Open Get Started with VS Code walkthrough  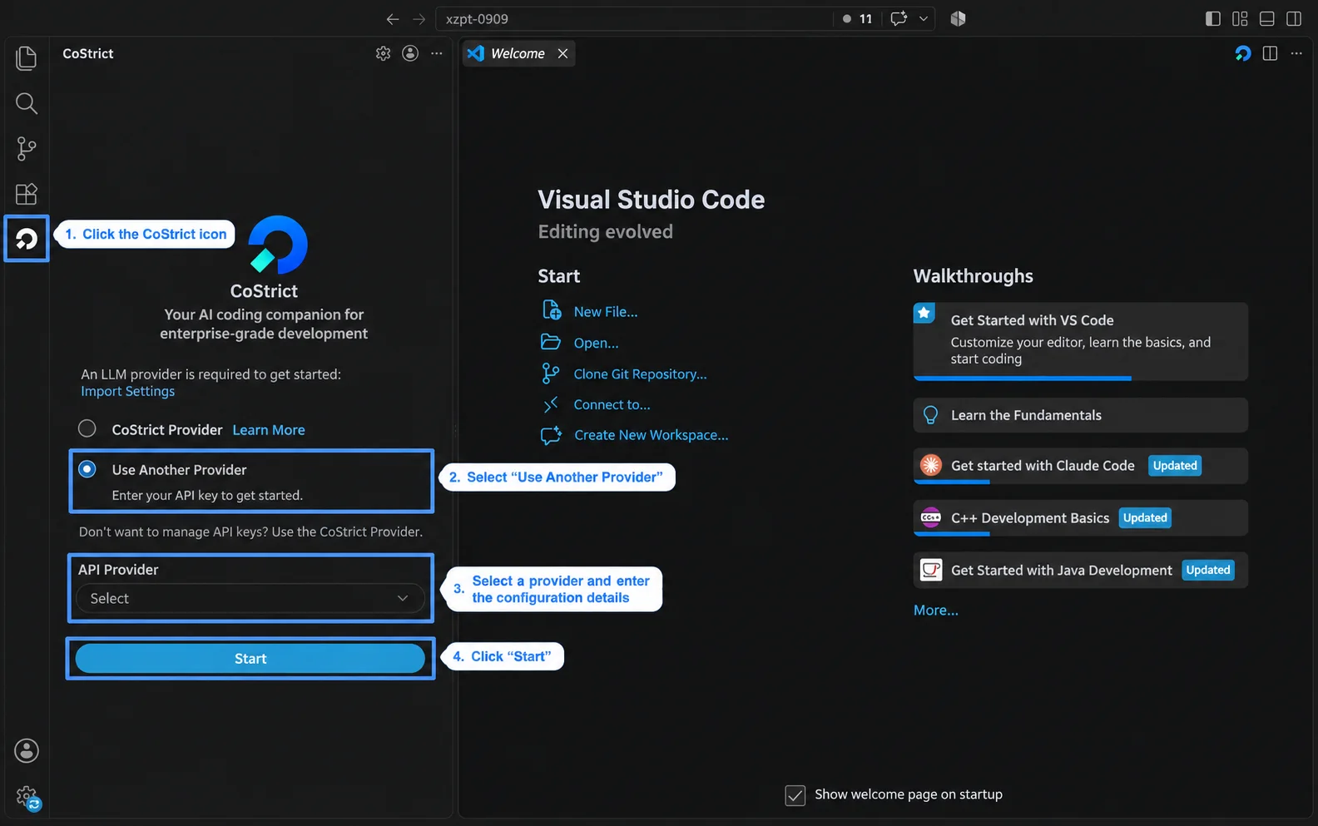coord(1081,341)
